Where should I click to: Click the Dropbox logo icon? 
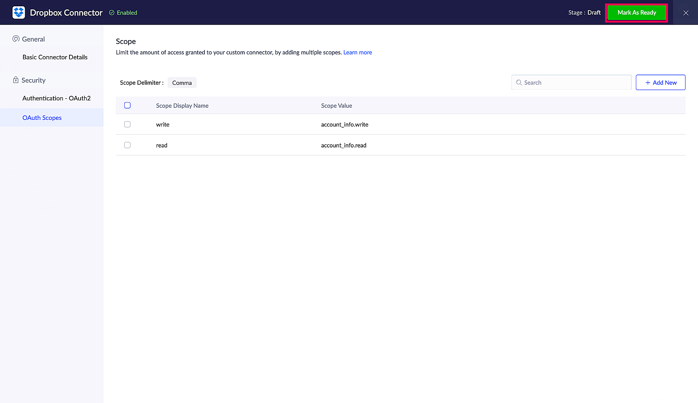18,13
